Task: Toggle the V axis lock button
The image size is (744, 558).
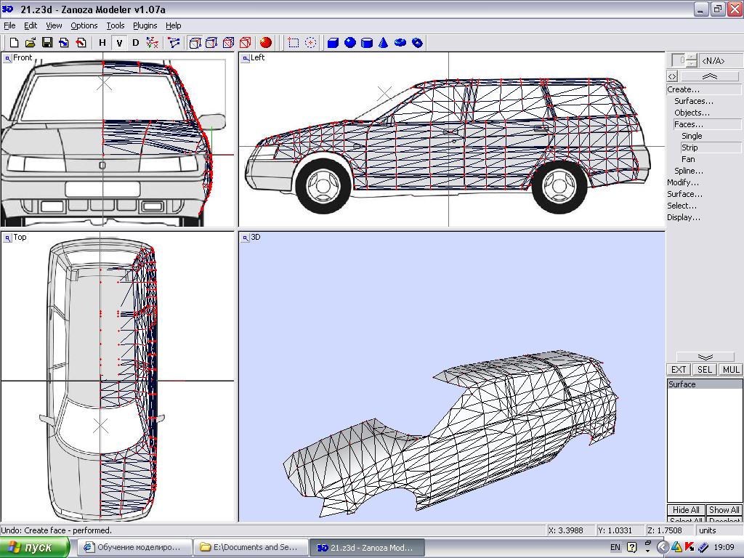Action: pos(119,43)
